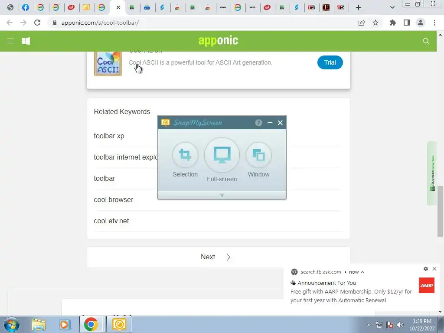Open Windows Media Player from taskbar
This screenshot has width=444, height=333.
pyautogui.click(x=65, y=324)
